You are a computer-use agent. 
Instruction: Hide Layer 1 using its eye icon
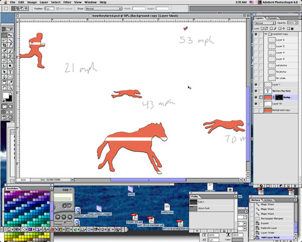255,85
